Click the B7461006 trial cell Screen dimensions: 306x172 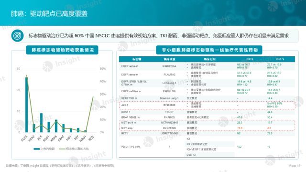pyautogui.click(x=169, y=105)
